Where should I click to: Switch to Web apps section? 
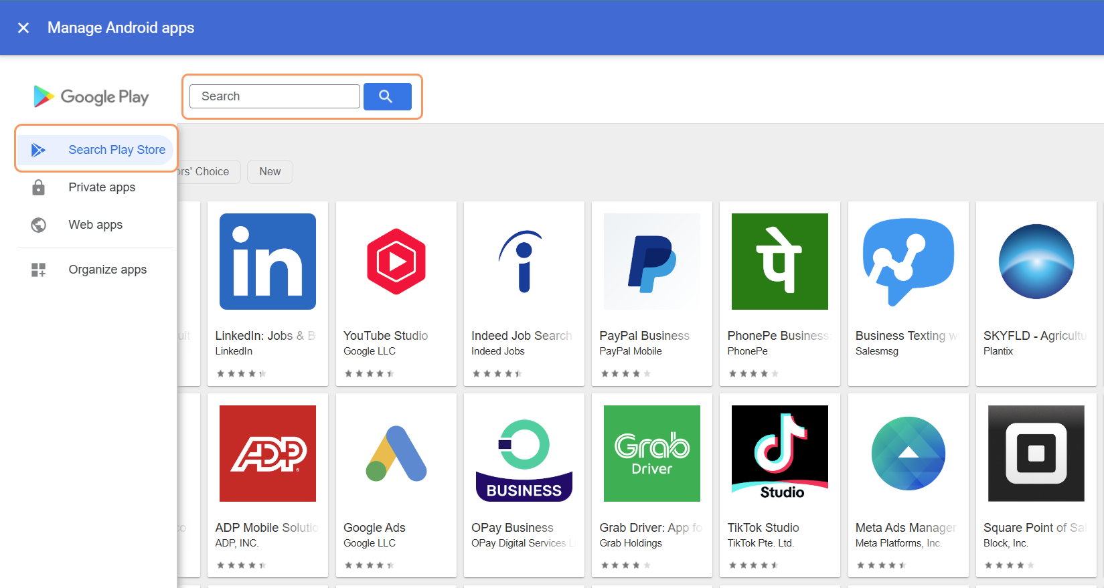coord(95,225)
